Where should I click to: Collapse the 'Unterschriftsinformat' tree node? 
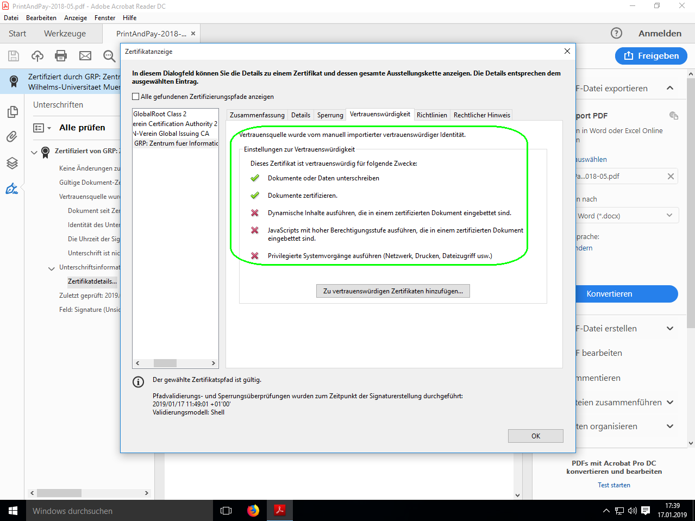tap(52, 268)
